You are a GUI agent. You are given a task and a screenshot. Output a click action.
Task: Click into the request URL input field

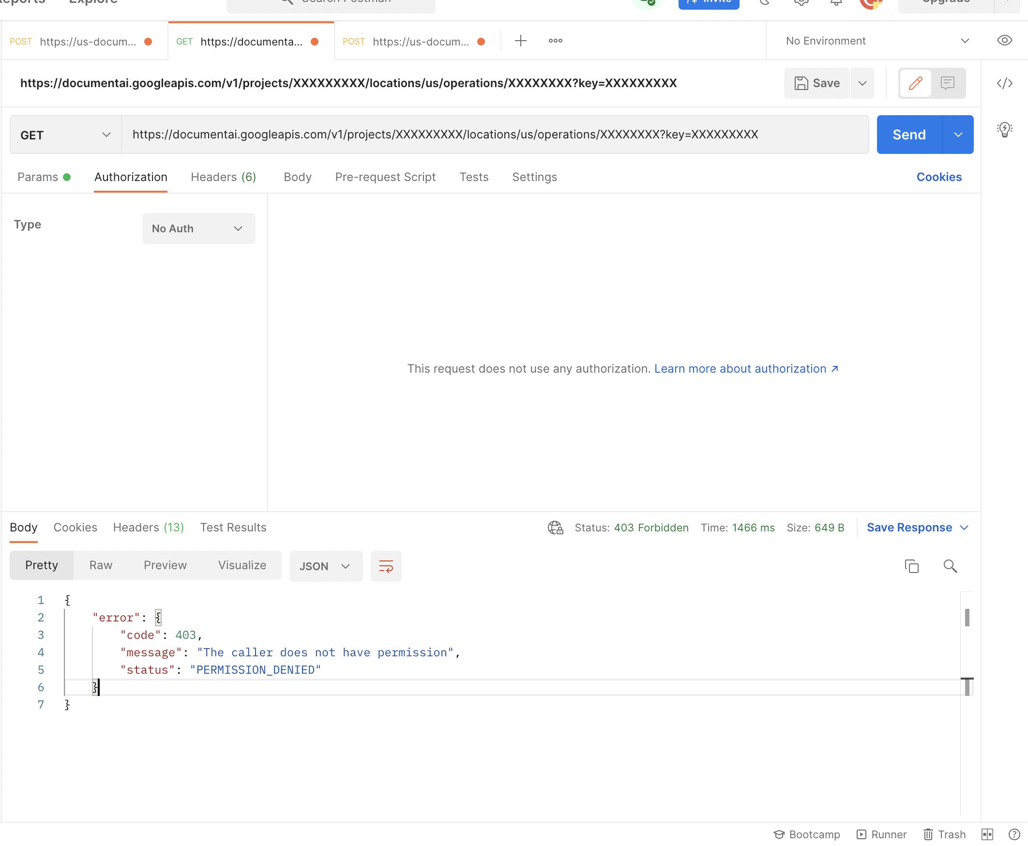pos(494,135)
